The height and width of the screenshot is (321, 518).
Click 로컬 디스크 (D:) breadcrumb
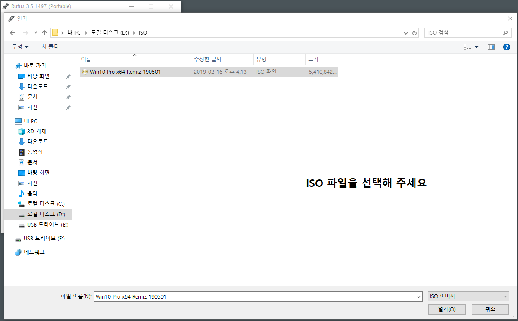pyautogui.click(x=109, y=33)
